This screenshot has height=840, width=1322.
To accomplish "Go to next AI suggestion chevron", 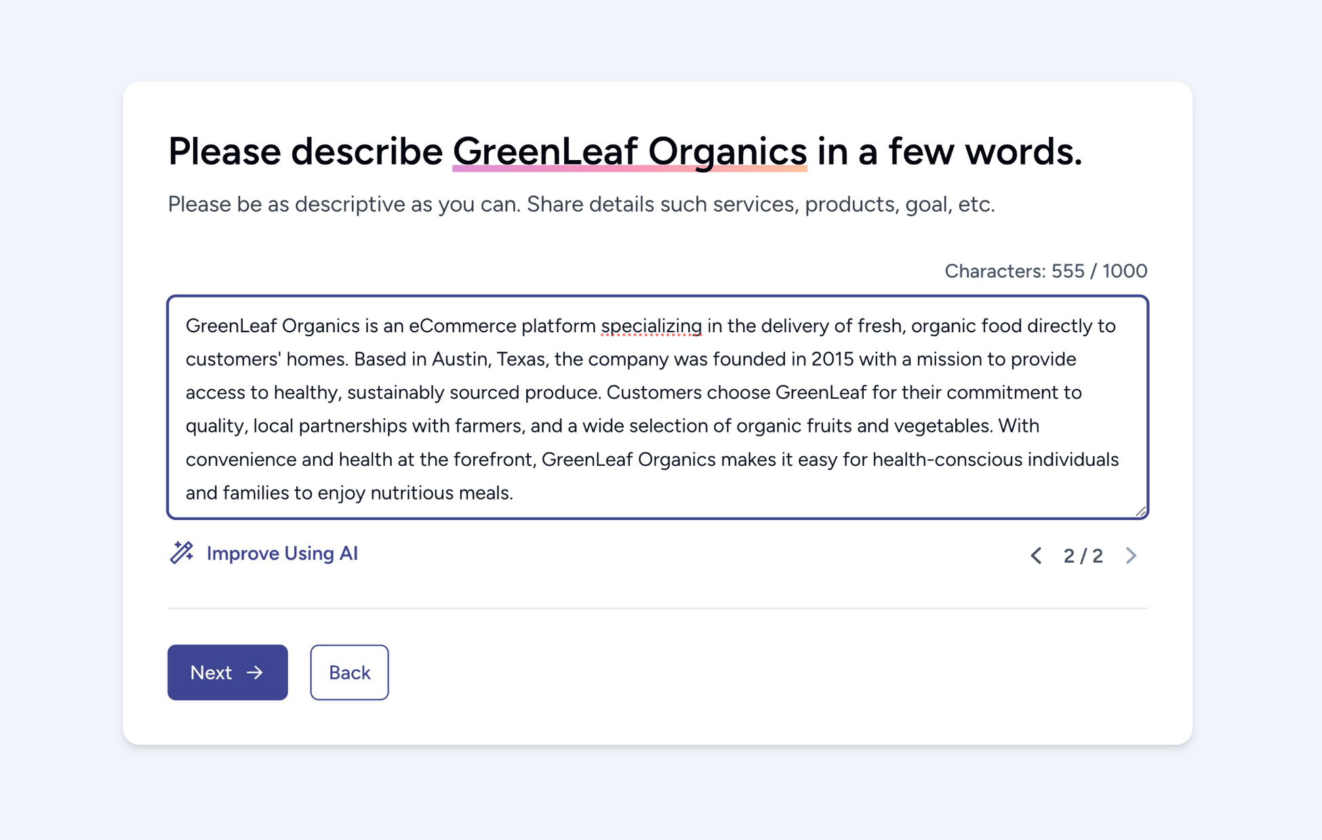I will [x=1131, y=555].
